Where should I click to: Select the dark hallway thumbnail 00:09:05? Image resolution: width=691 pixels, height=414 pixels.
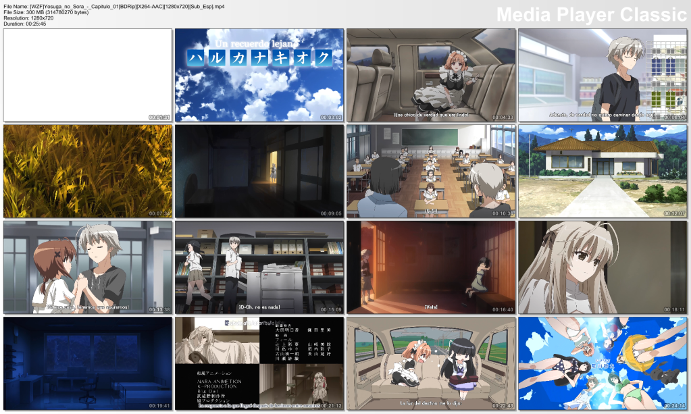click(259, 172)
